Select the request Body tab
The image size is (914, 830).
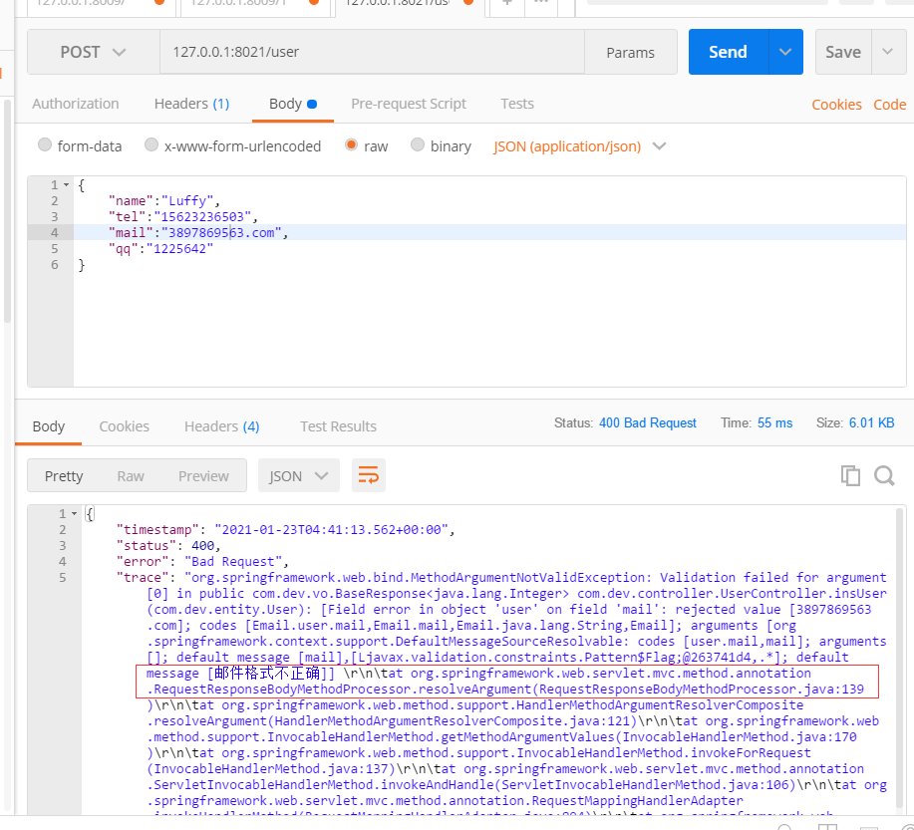(x=293, y=104)
